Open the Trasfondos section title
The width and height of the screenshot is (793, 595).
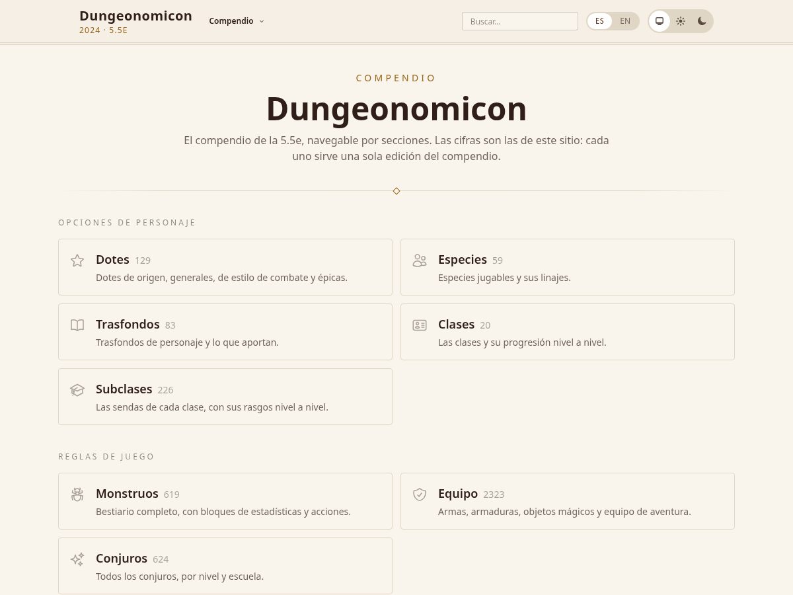click(x=128, y=325)
